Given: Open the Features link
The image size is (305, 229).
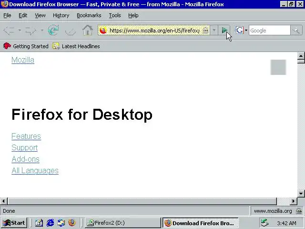Looking at the screenshot, I should 26,136.
